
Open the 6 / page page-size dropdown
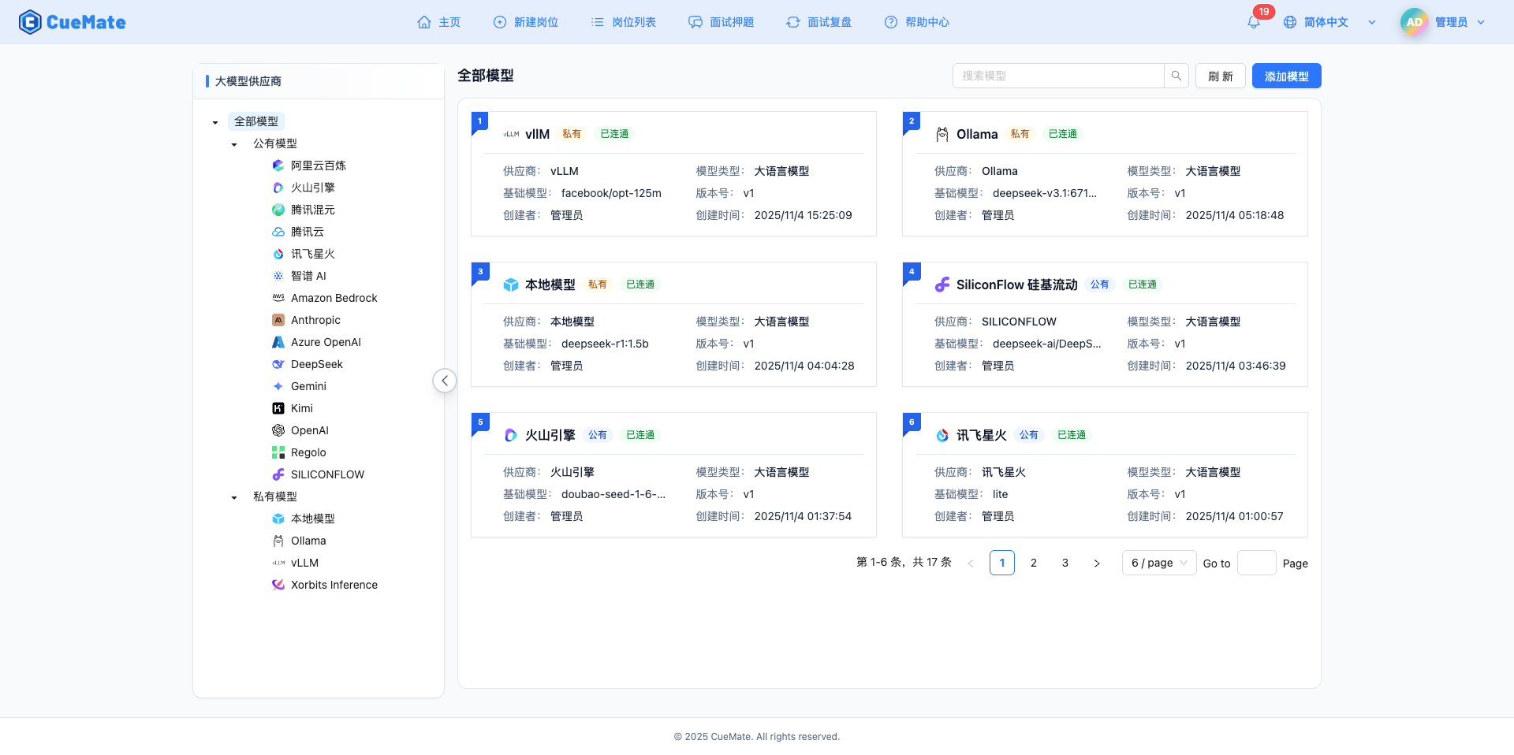(1158, 563)
